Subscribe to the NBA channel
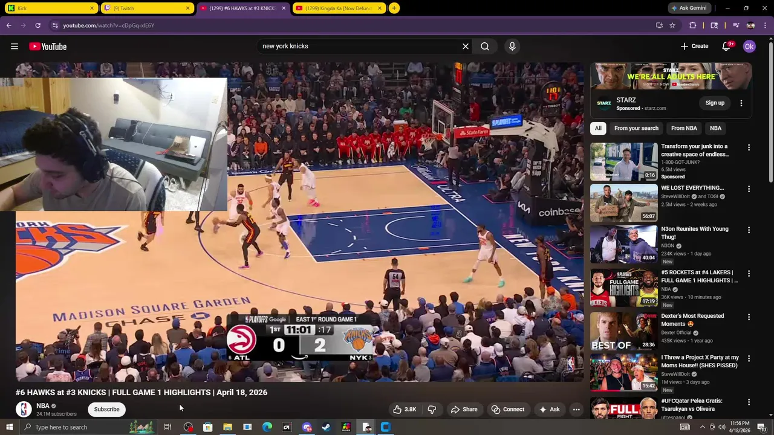The height and width of the screenshot is (435, 774). [106, 410]
